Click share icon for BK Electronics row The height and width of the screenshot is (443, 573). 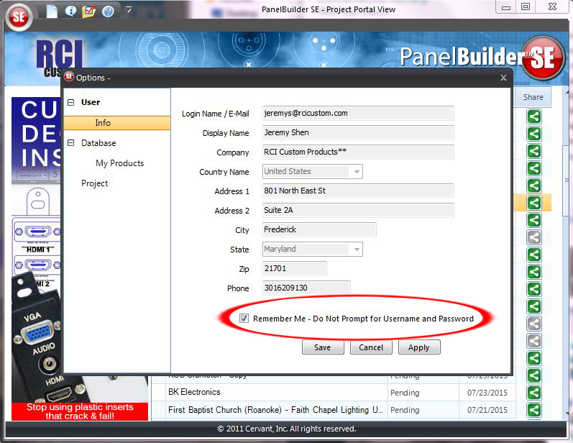[533, 393]
